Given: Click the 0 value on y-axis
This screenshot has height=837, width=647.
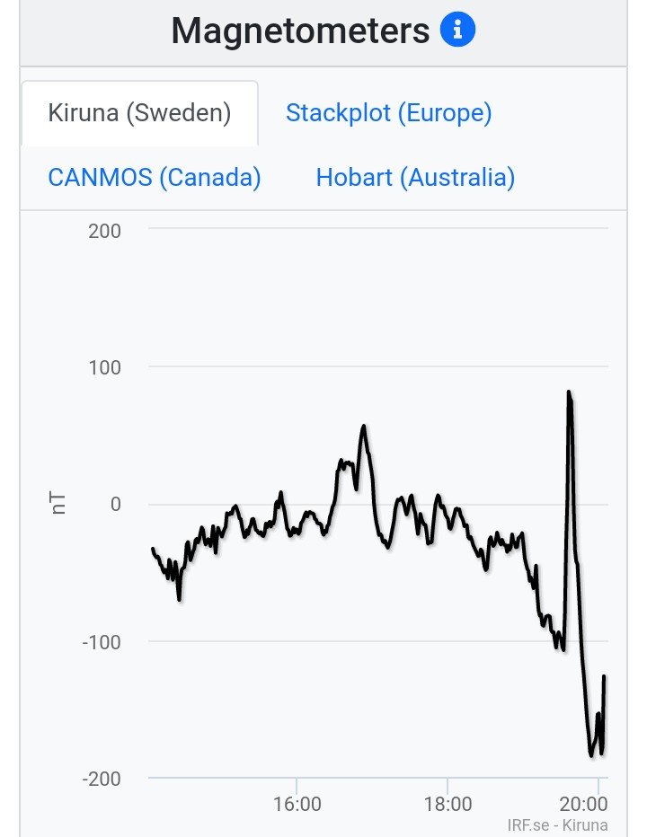Looking at the screenshot, I should pos(115,504).
